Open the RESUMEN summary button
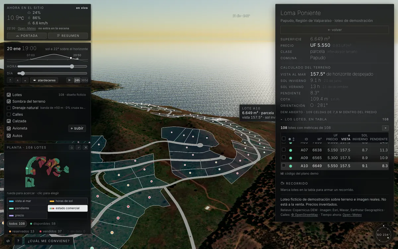 point(68,36)
